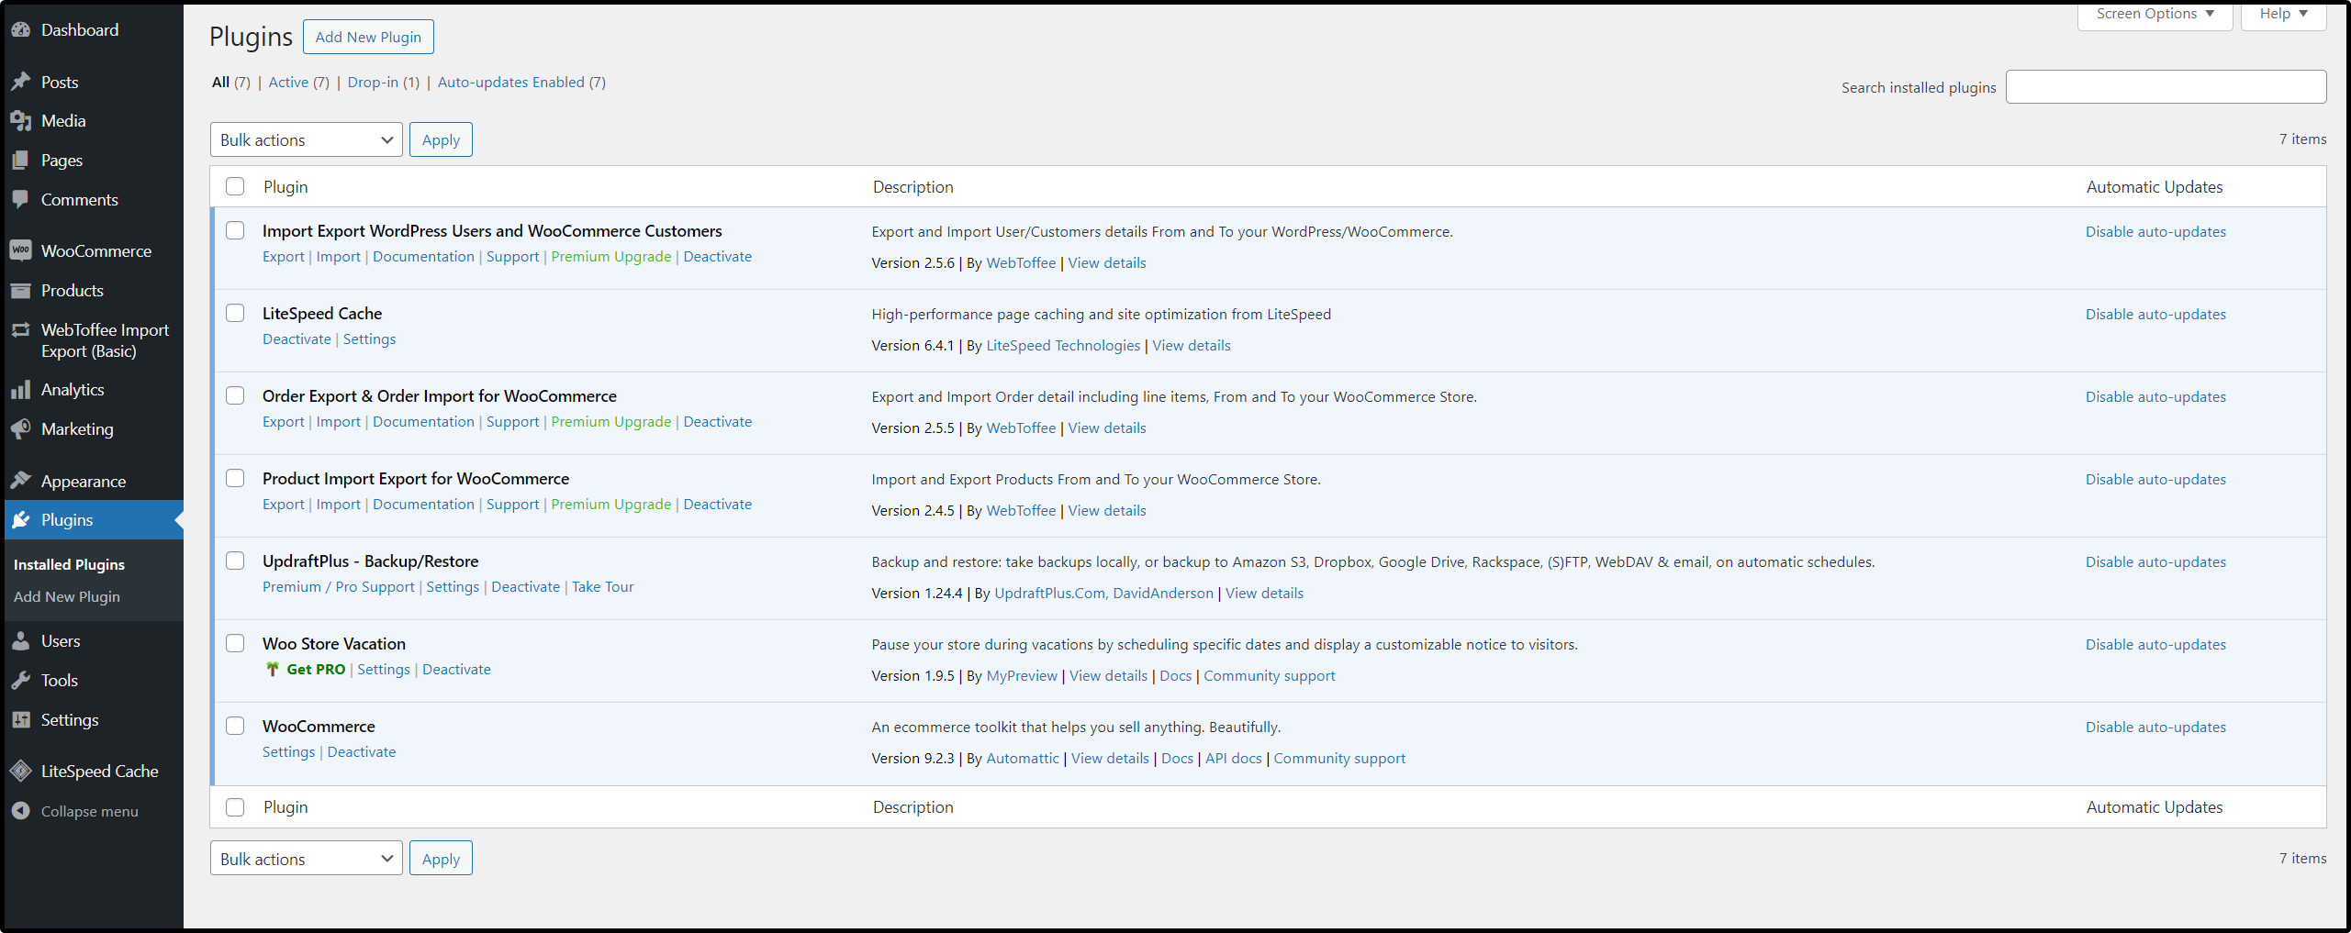Viewport: 2351px width, 933px height.
Task: Click the bottom Apply button
Action: [x=441, y=859]
